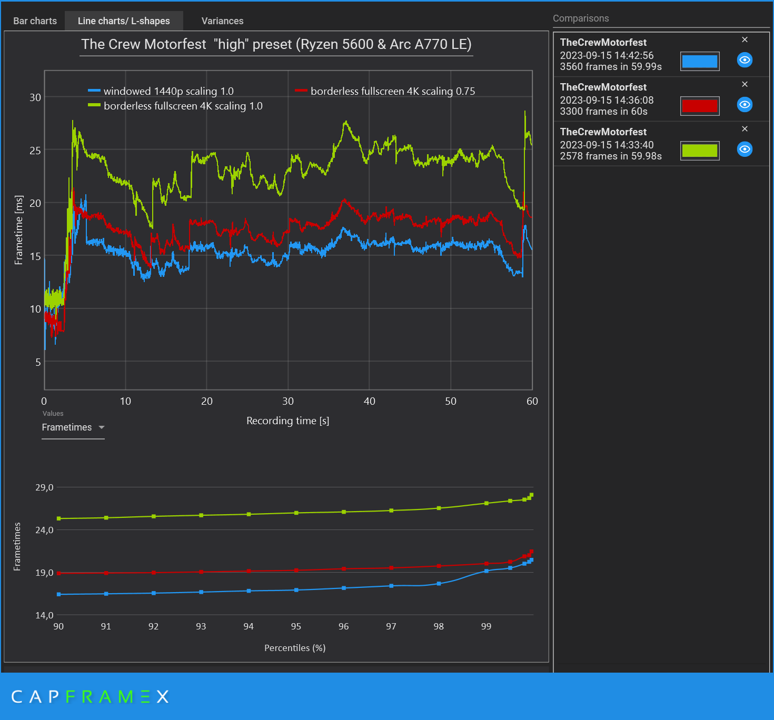The height and width of the screenshot is (720, 774).
Task: Click 'borderless fullscreen 4K scaling 1.0' legend entry
Action: click(175, 106)
